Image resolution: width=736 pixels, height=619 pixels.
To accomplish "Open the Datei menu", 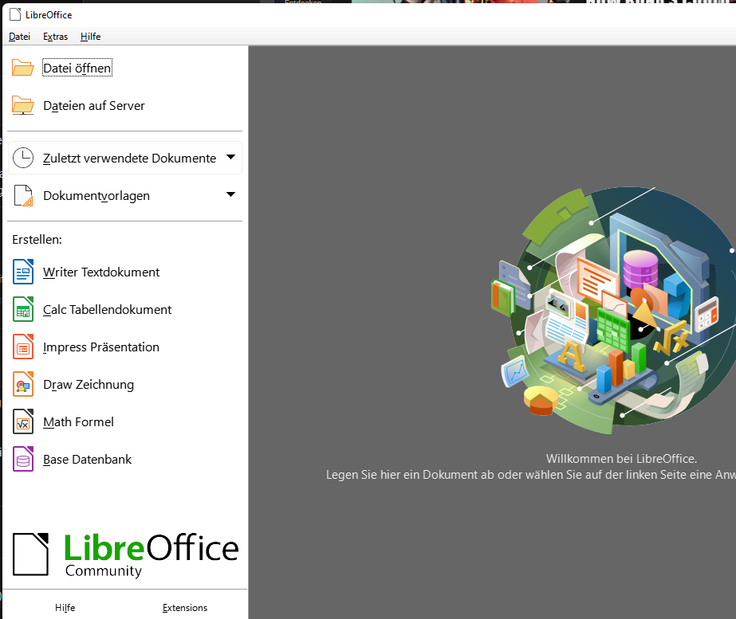I will coord(19,37).
